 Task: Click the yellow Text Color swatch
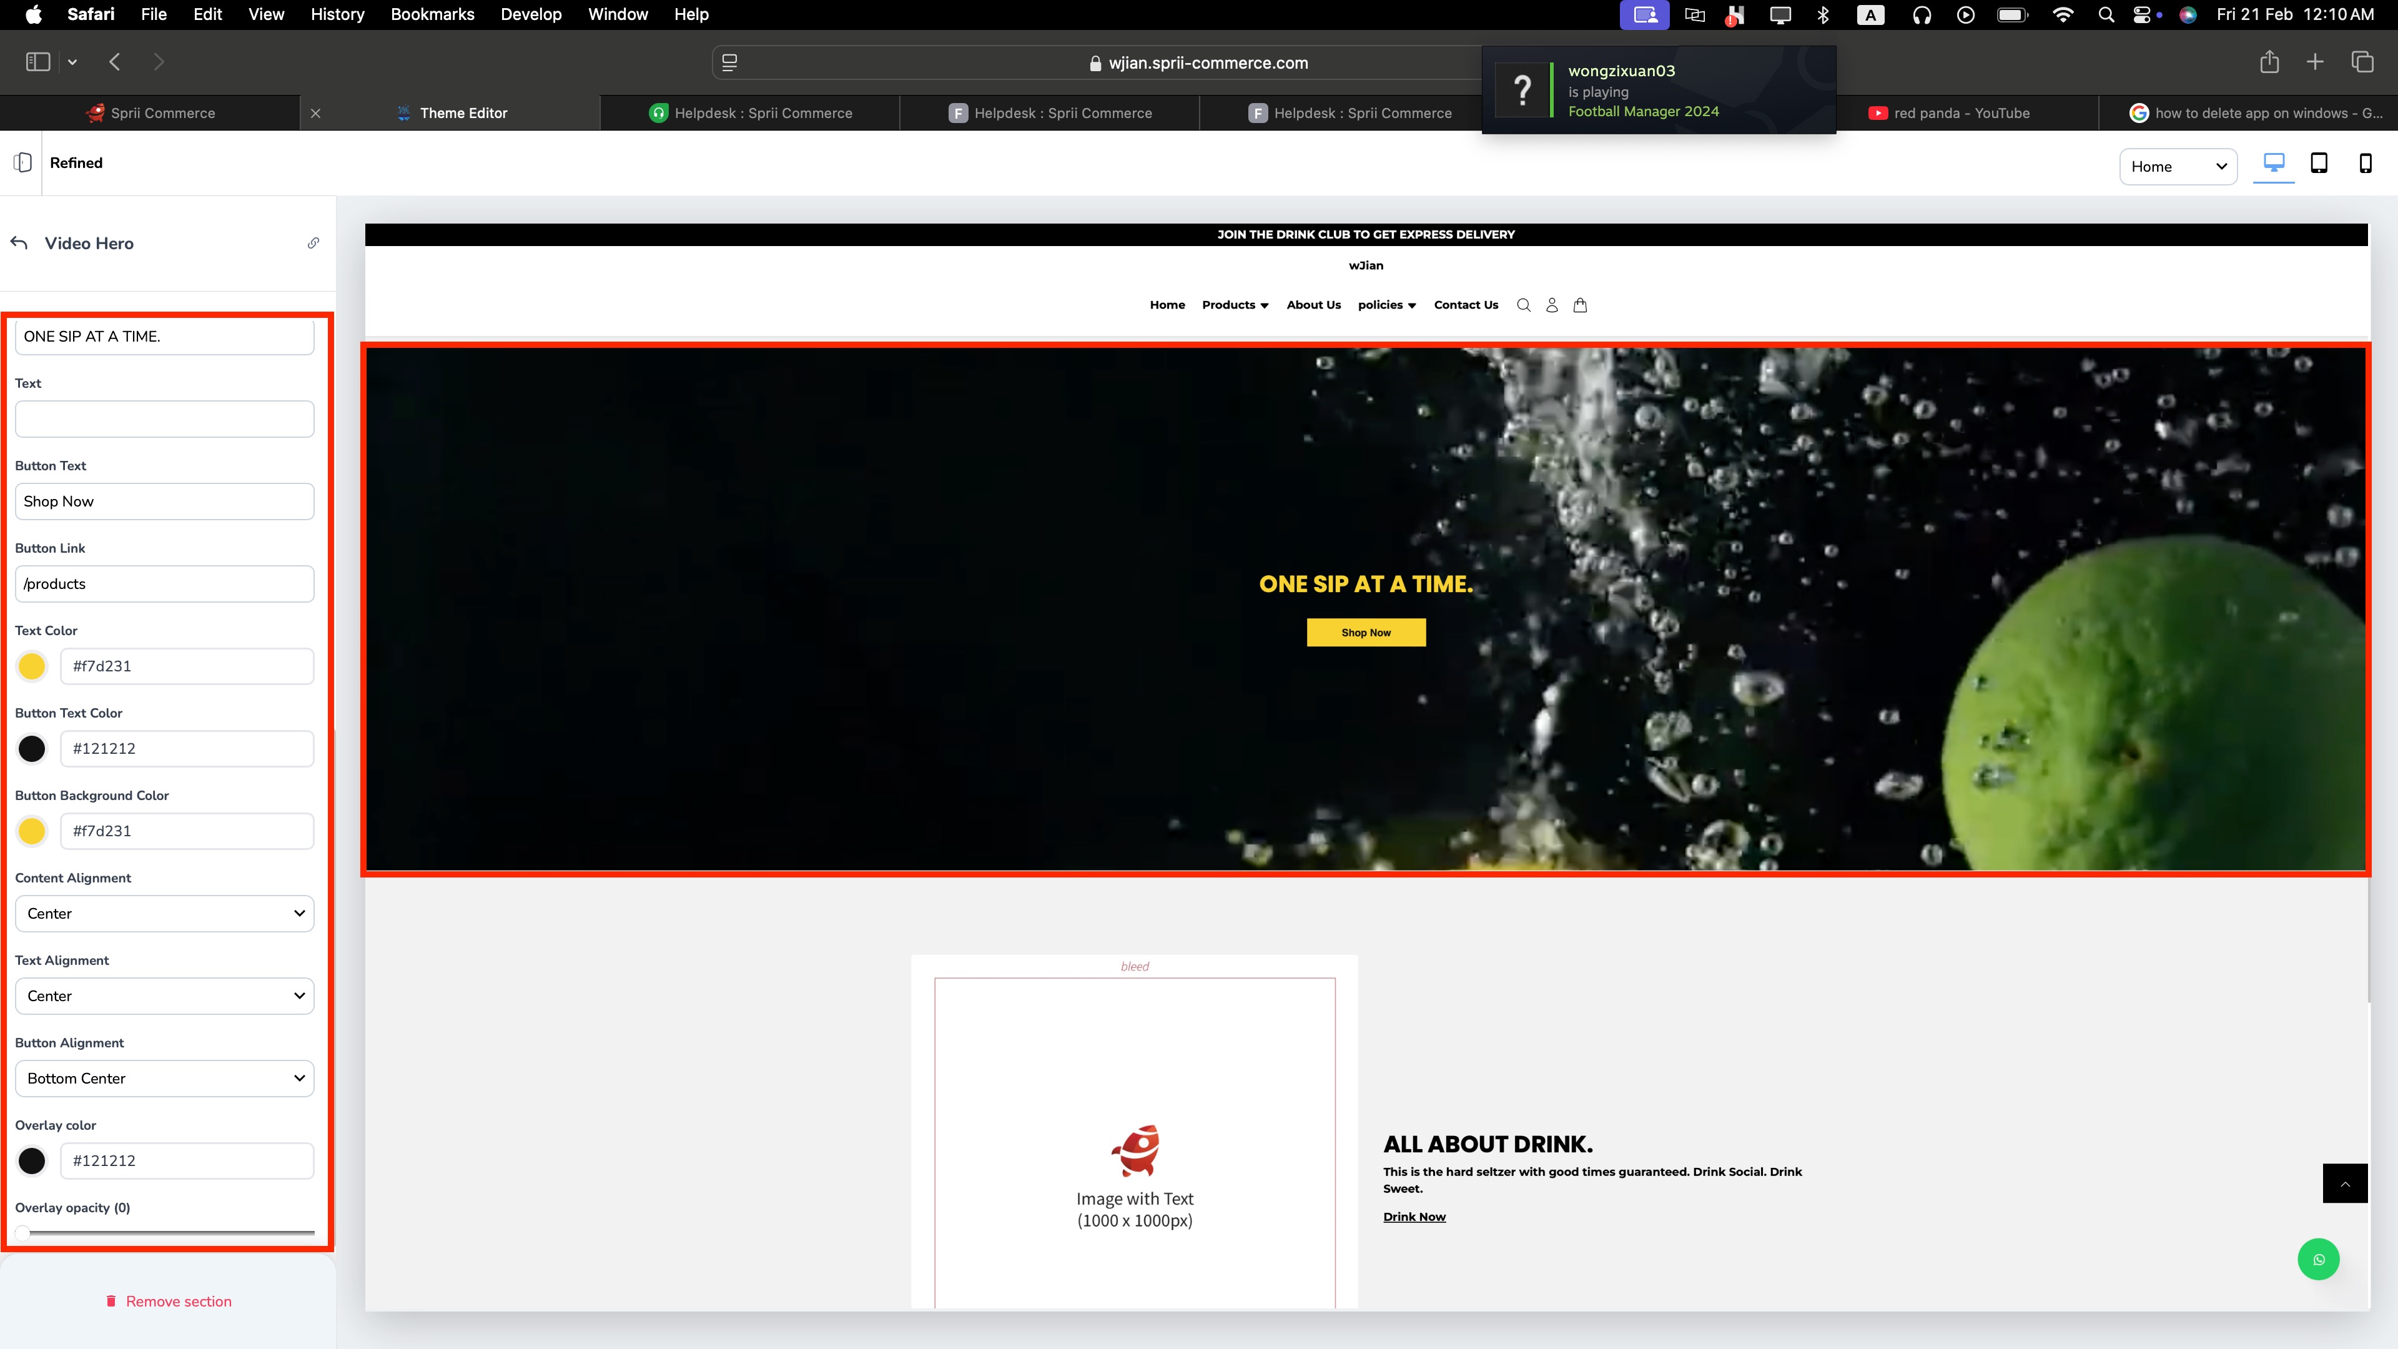(32, 666)
